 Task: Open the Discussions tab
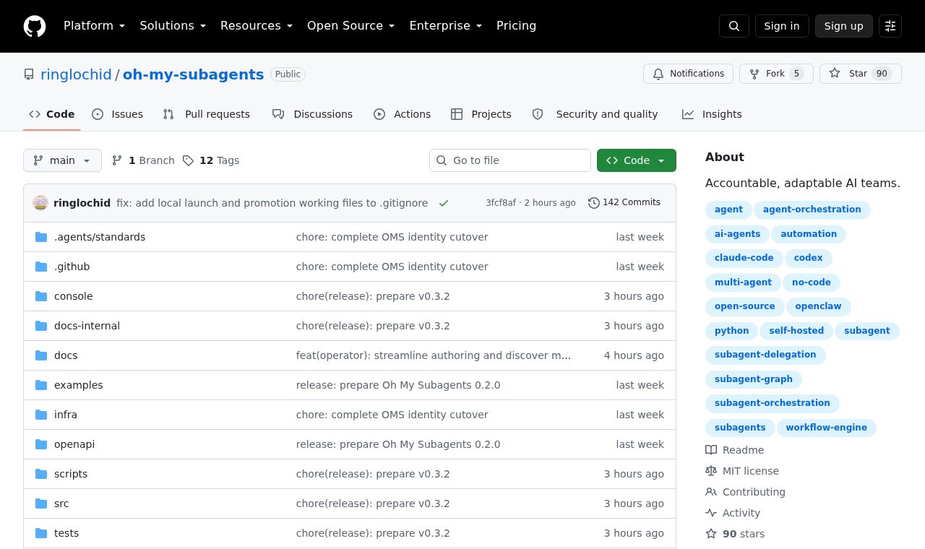tap(312, 114)
